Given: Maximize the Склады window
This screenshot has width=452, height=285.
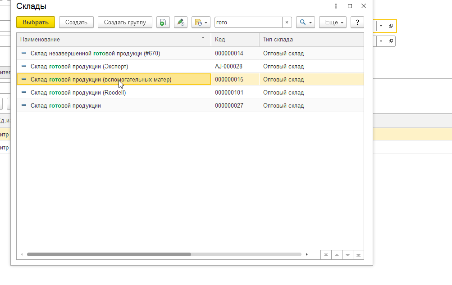Looking at the screenshot, I should 350,6.
